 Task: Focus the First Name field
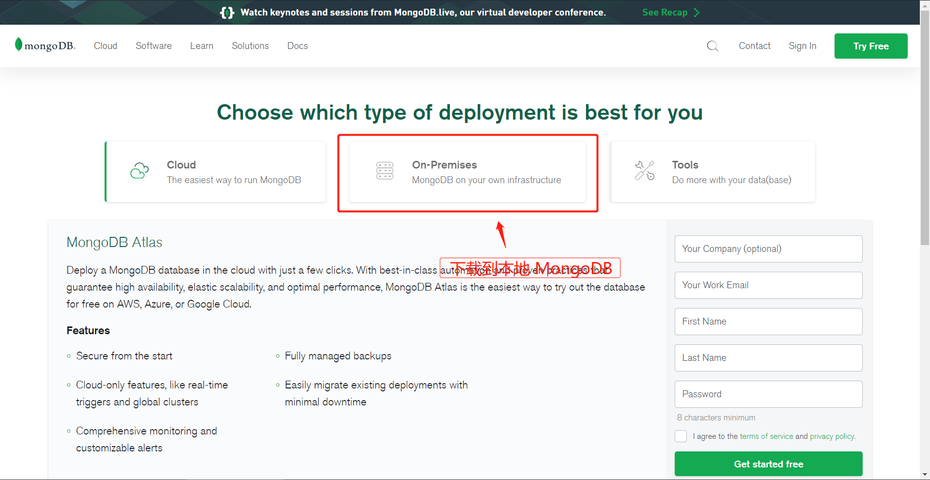pyautogui.click(x=768, y=322)
